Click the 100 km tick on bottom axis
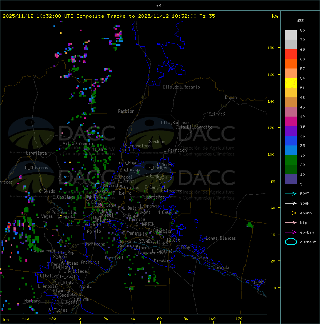 point(212,319)
